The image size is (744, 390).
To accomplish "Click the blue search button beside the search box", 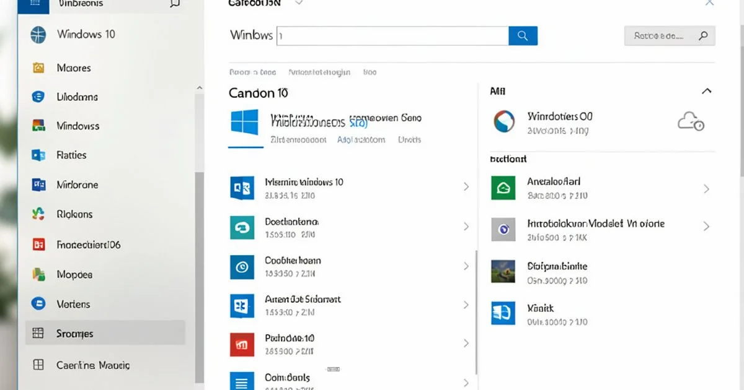I will [x=523, y=35].
